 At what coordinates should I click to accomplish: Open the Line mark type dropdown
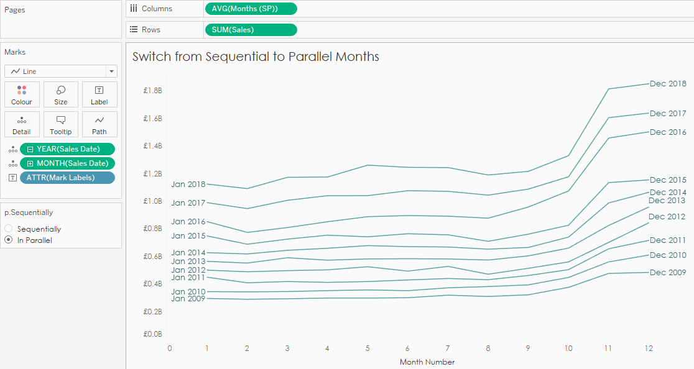60,71
